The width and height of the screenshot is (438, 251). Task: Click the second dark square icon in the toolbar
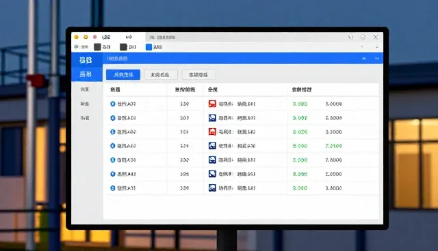pos(123,47)
